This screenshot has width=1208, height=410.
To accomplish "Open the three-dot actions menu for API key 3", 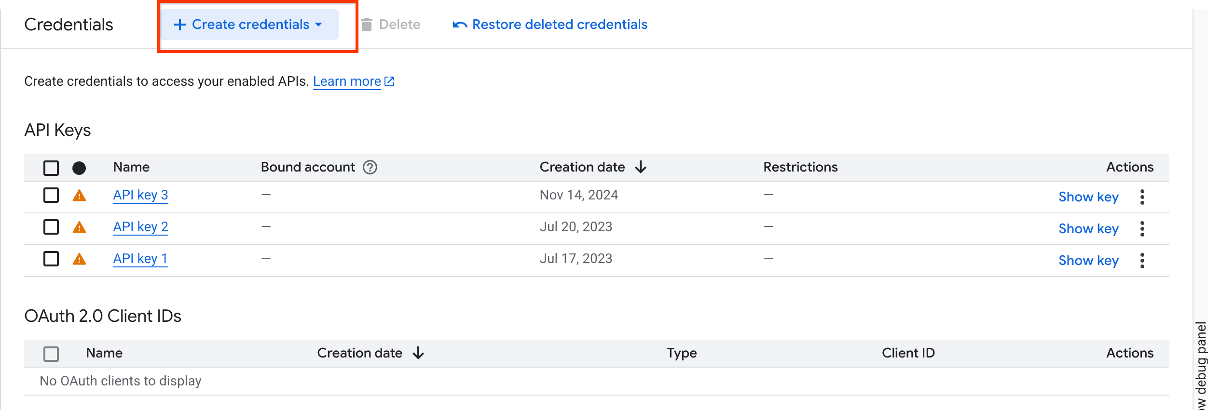I will click(x=1142, y=197).
